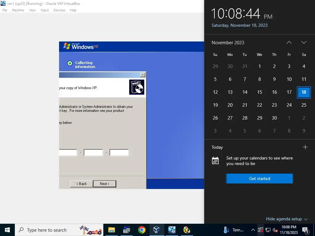
Task: Switch to the xp VM taskbar icon
Action: tap(172, 230)
